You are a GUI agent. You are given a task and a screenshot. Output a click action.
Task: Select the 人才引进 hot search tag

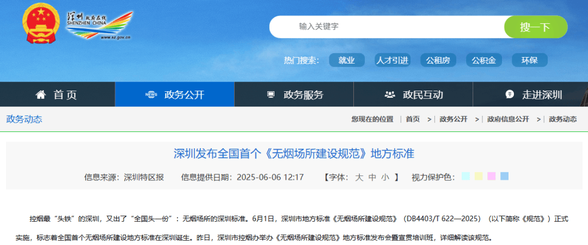(x=392, y=60)
